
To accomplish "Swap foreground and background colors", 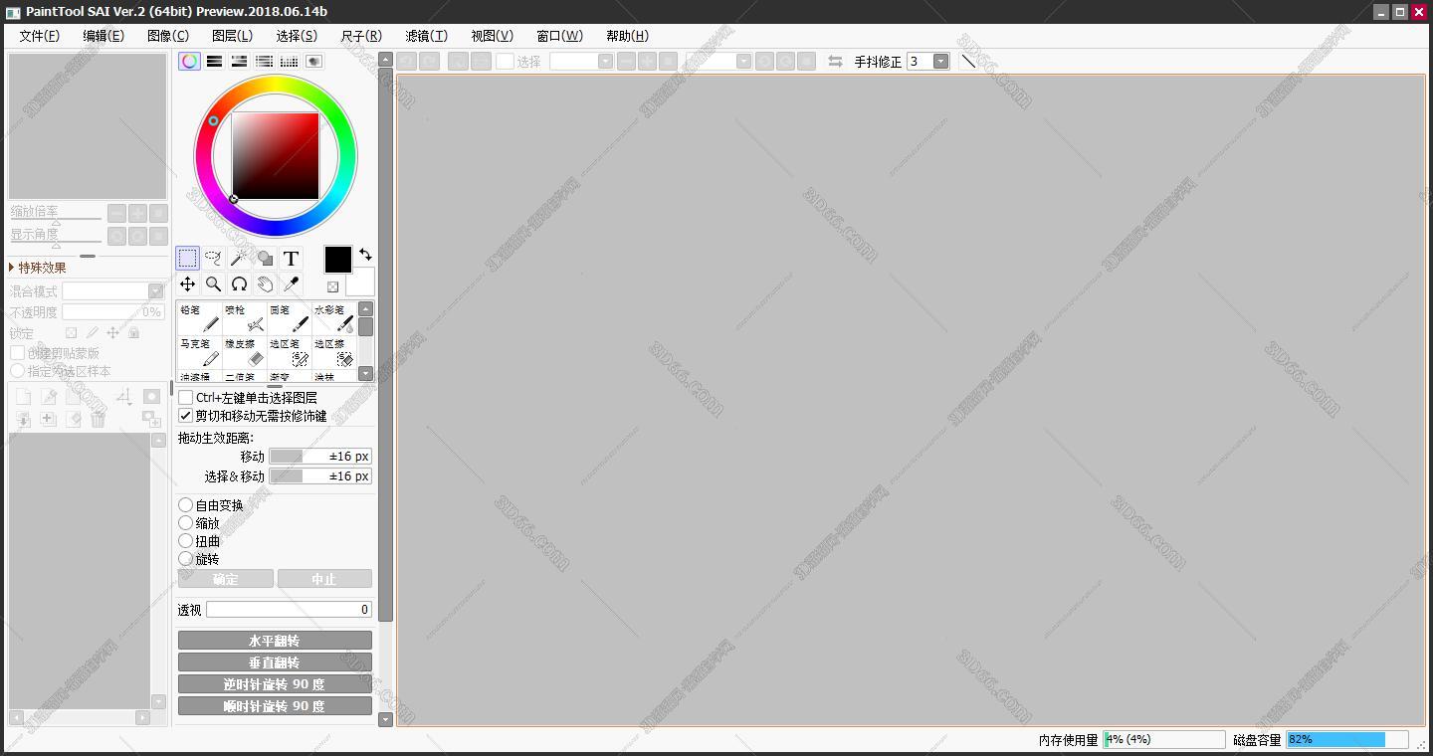I will click(x=365, y=255).
